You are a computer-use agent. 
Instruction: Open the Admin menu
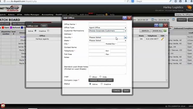click(x=11, y=15)
